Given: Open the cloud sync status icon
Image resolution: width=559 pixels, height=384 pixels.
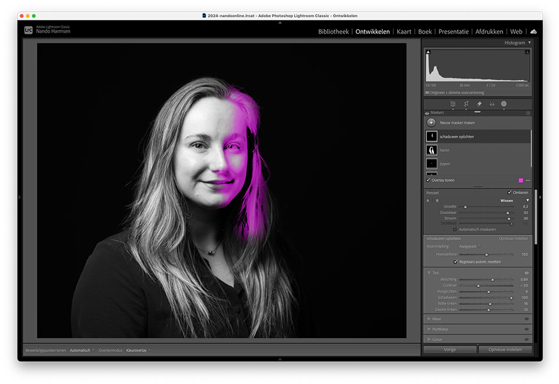Looking at the screenshot, I should point(533,31).
